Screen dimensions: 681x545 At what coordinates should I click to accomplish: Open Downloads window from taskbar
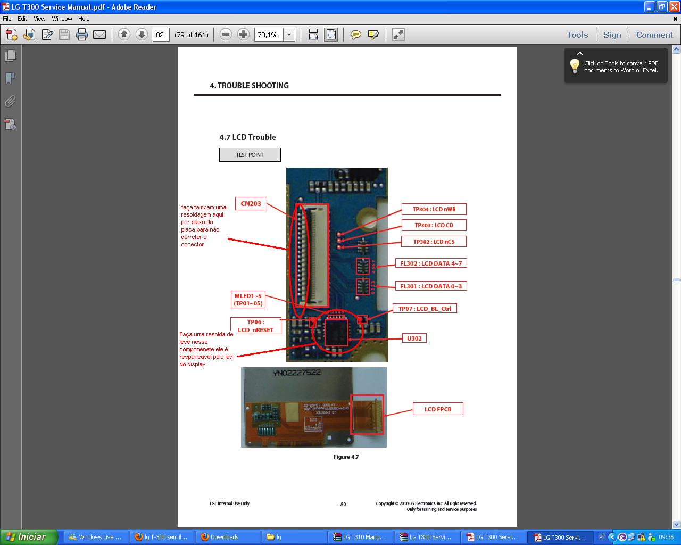pyautogui.click(x=228, y=537)
